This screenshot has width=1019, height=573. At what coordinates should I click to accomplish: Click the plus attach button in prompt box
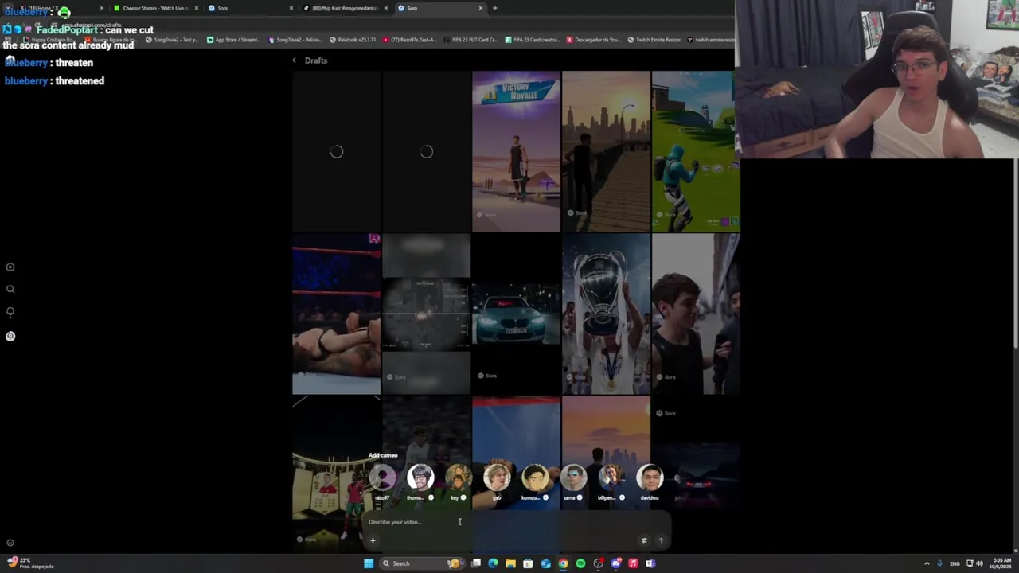373,540
